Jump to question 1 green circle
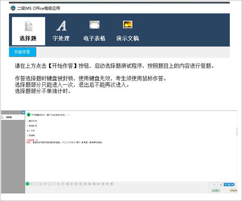 tap(27, 184)
